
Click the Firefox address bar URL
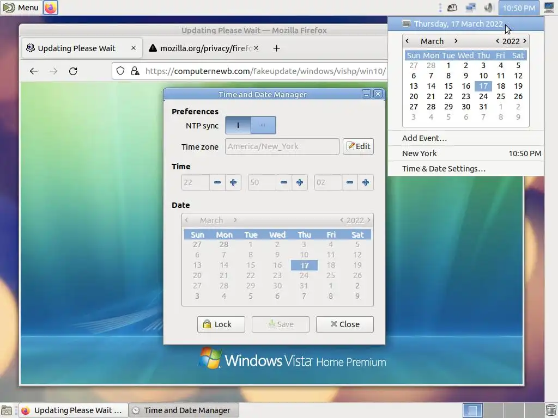point(265,71)
